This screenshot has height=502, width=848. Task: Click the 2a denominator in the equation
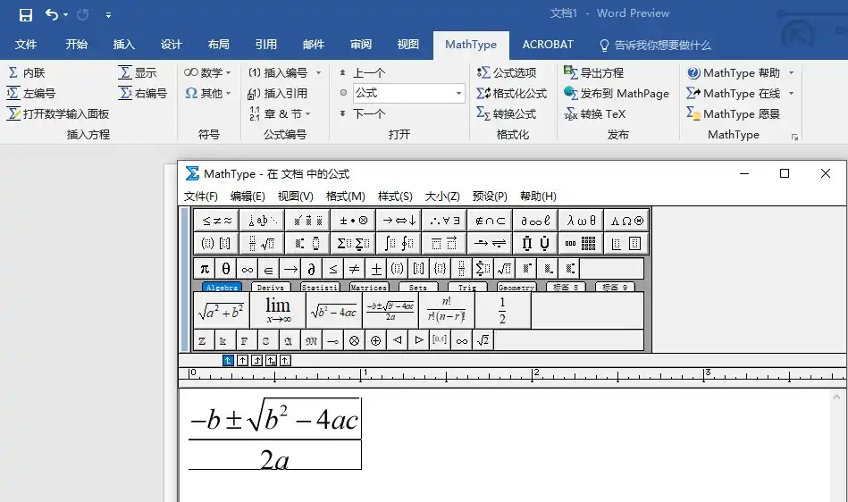pos(274,460)
